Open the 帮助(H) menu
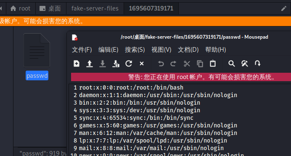The height and width of the screenshot is (156, 291). 215,50
